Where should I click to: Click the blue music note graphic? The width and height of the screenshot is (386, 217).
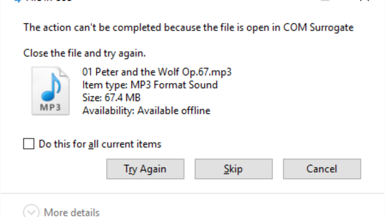51,87
